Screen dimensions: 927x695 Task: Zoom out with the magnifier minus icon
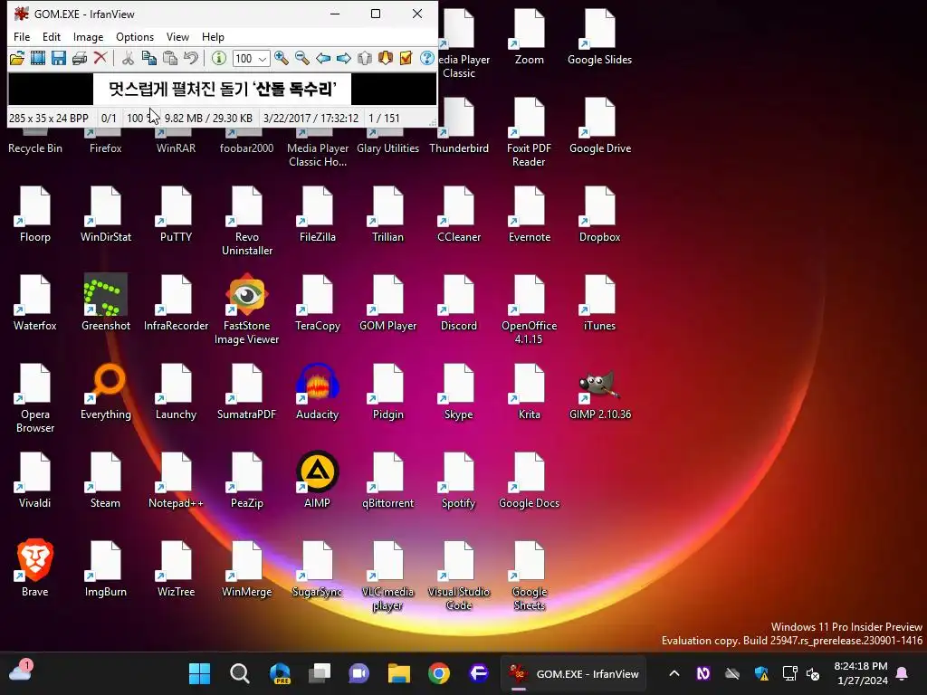pyautogui.click(x=302, y=58)
